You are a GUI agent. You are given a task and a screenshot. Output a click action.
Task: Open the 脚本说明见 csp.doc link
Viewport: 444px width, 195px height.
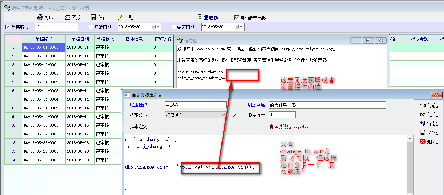point(289,127)
